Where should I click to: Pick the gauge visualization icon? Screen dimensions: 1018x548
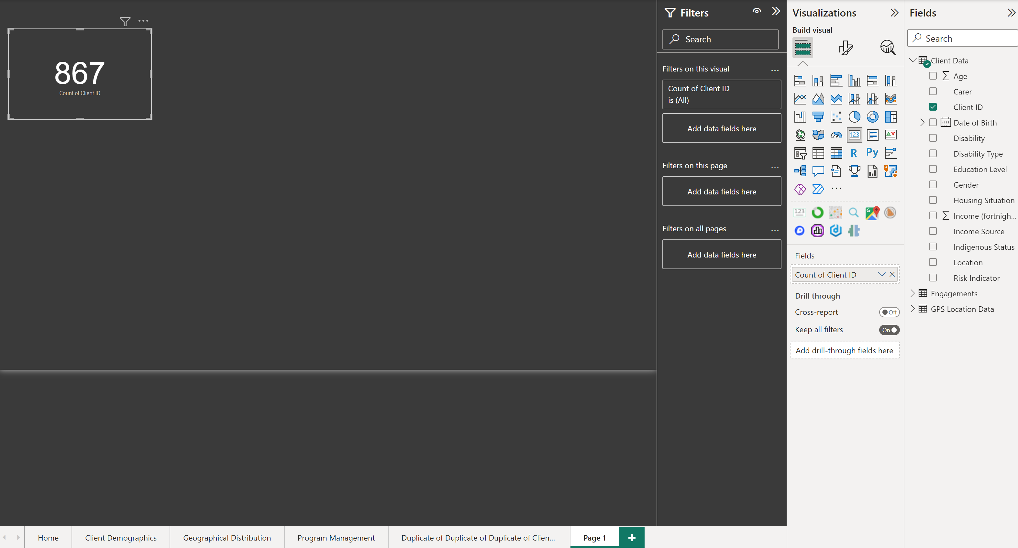(x=836, y=135)
